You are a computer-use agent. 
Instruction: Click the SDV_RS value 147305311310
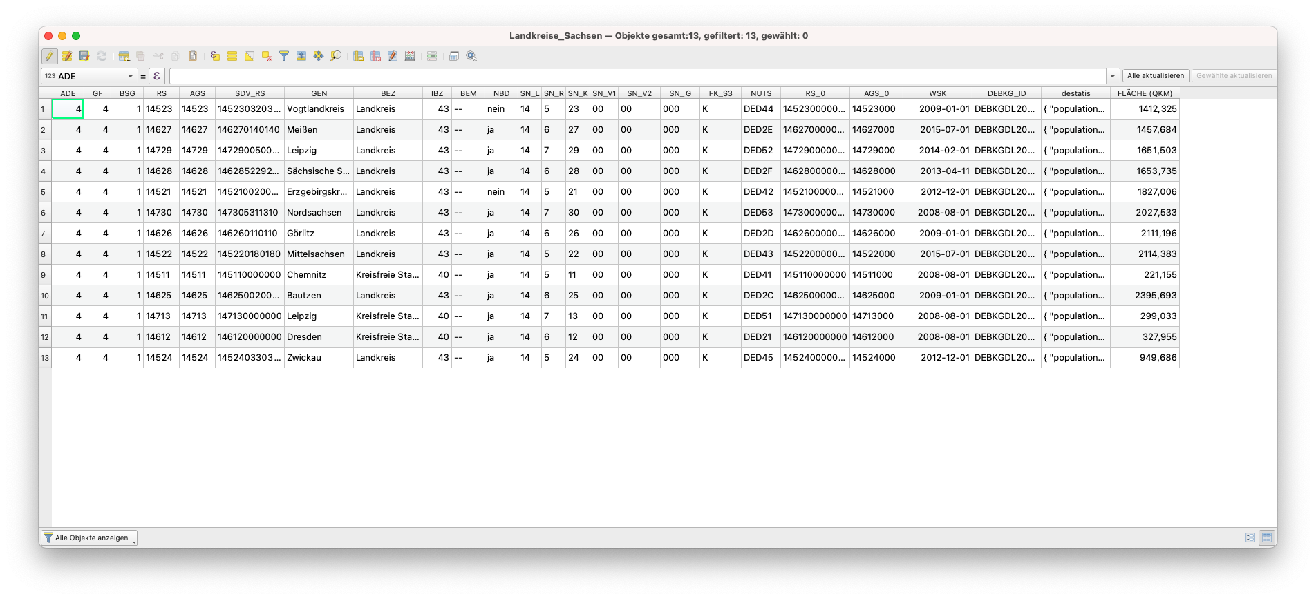(x=250, y=213)
